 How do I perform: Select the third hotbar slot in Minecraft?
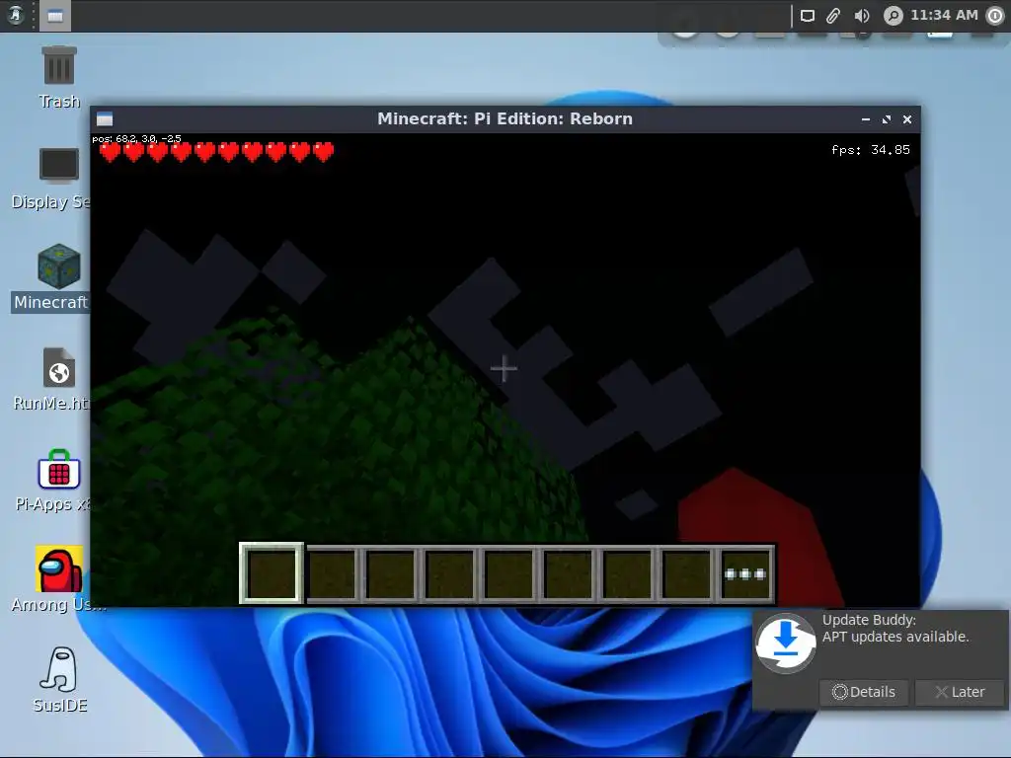click(391, 573)
